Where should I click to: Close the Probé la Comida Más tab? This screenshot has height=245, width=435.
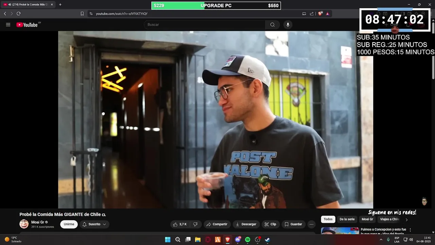pos(52,5)
